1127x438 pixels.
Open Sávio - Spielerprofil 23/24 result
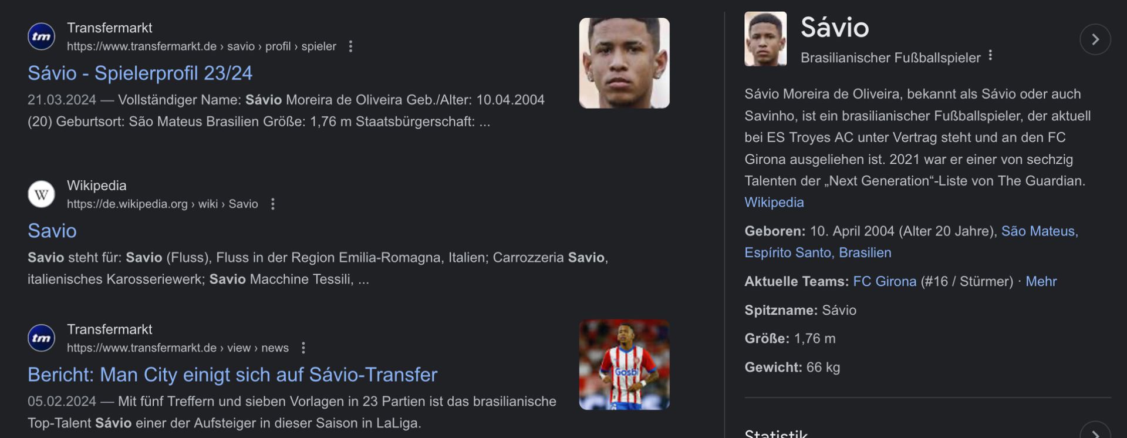tap(140, 73)
